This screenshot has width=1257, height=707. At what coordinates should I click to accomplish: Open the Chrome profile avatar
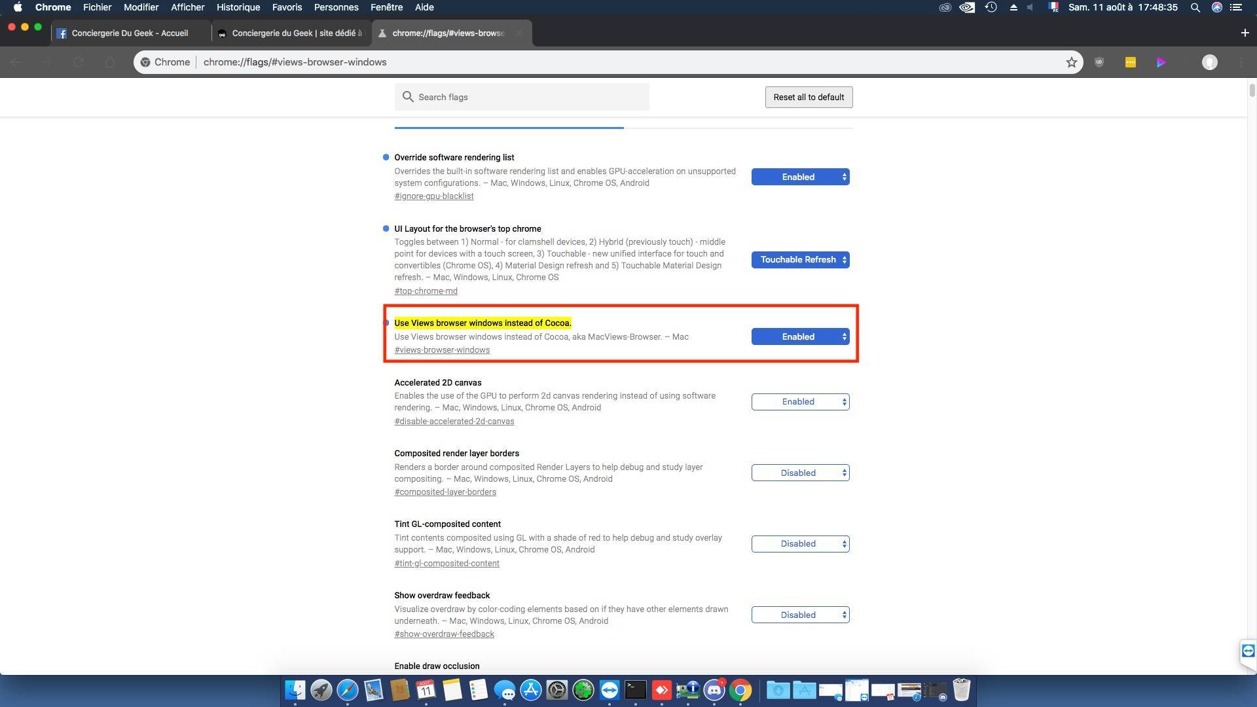coord(1210,62)
